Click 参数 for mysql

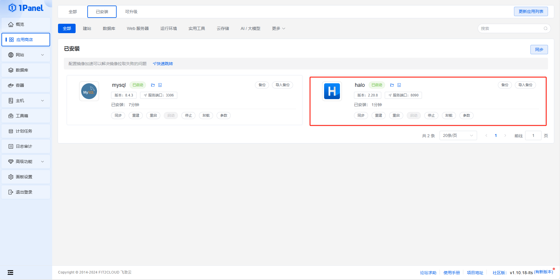[x=224, y=116]
